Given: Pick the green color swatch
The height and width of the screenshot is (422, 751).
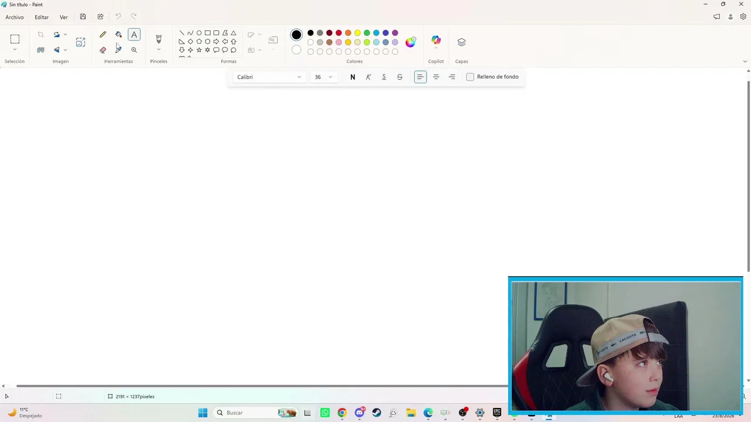Looking at the screenshot, I should tap(367, 33).
